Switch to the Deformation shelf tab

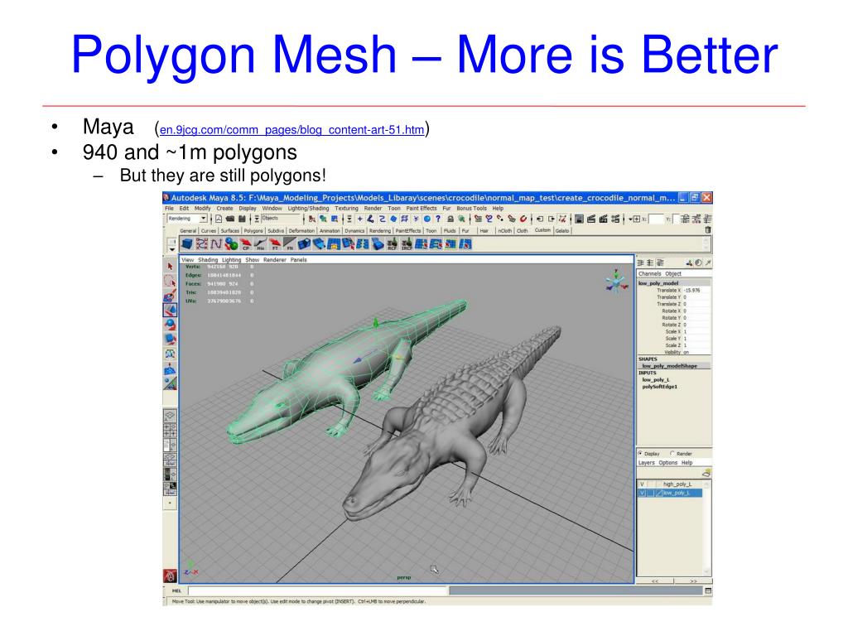coord(301,231)
